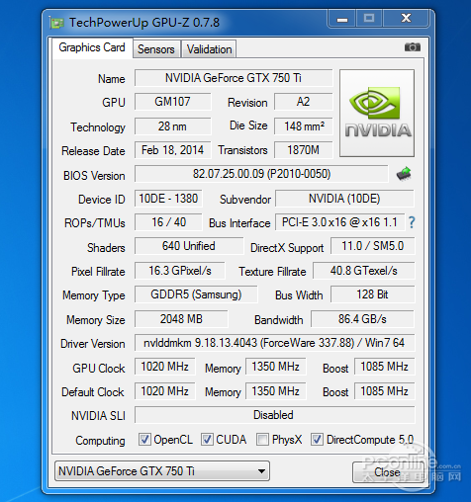Click the ROPs/TMUs field 16 / 40
The image size is (471, 502).
pyautogui.click(x=168, y=222)
